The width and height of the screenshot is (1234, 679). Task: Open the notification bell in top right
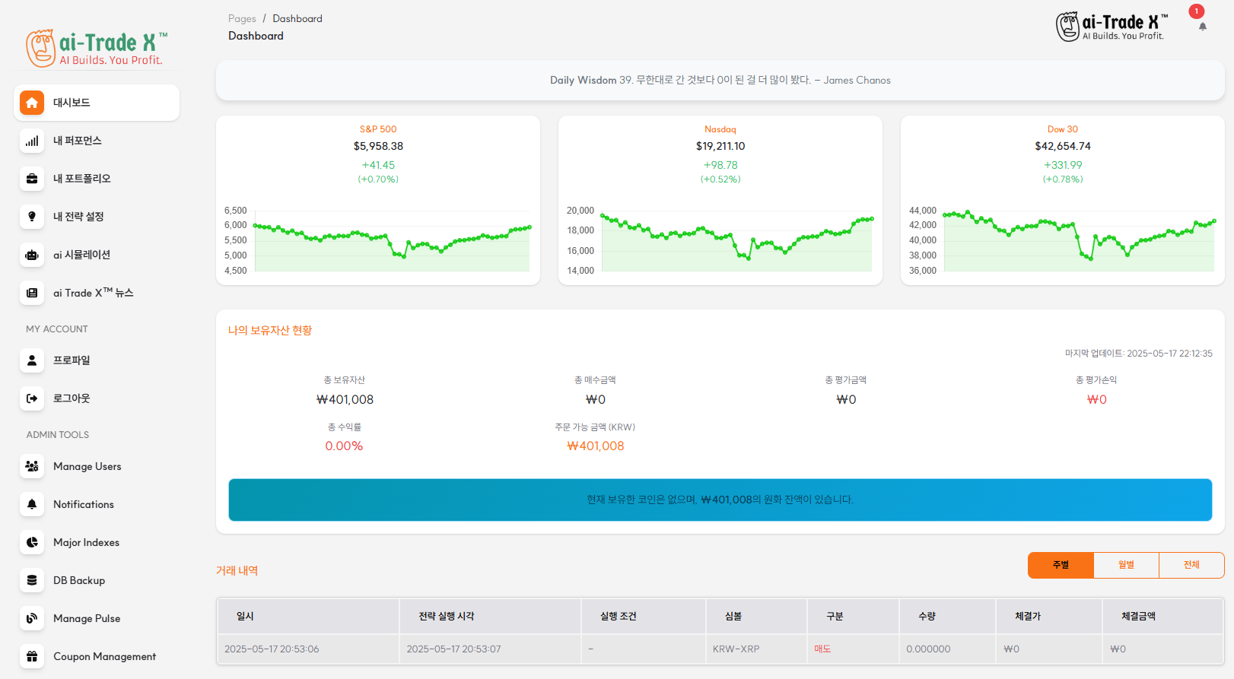click(x=1202, y=27)
